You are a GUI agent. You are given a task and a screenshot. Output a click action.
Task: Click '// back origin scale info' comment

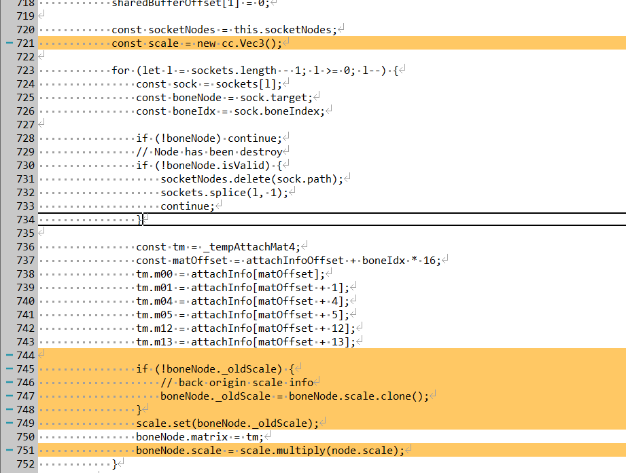[237, 383]
